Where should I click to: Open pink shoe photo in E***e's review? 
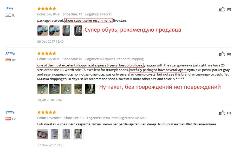pyautogui.click(x=43, y=134)
